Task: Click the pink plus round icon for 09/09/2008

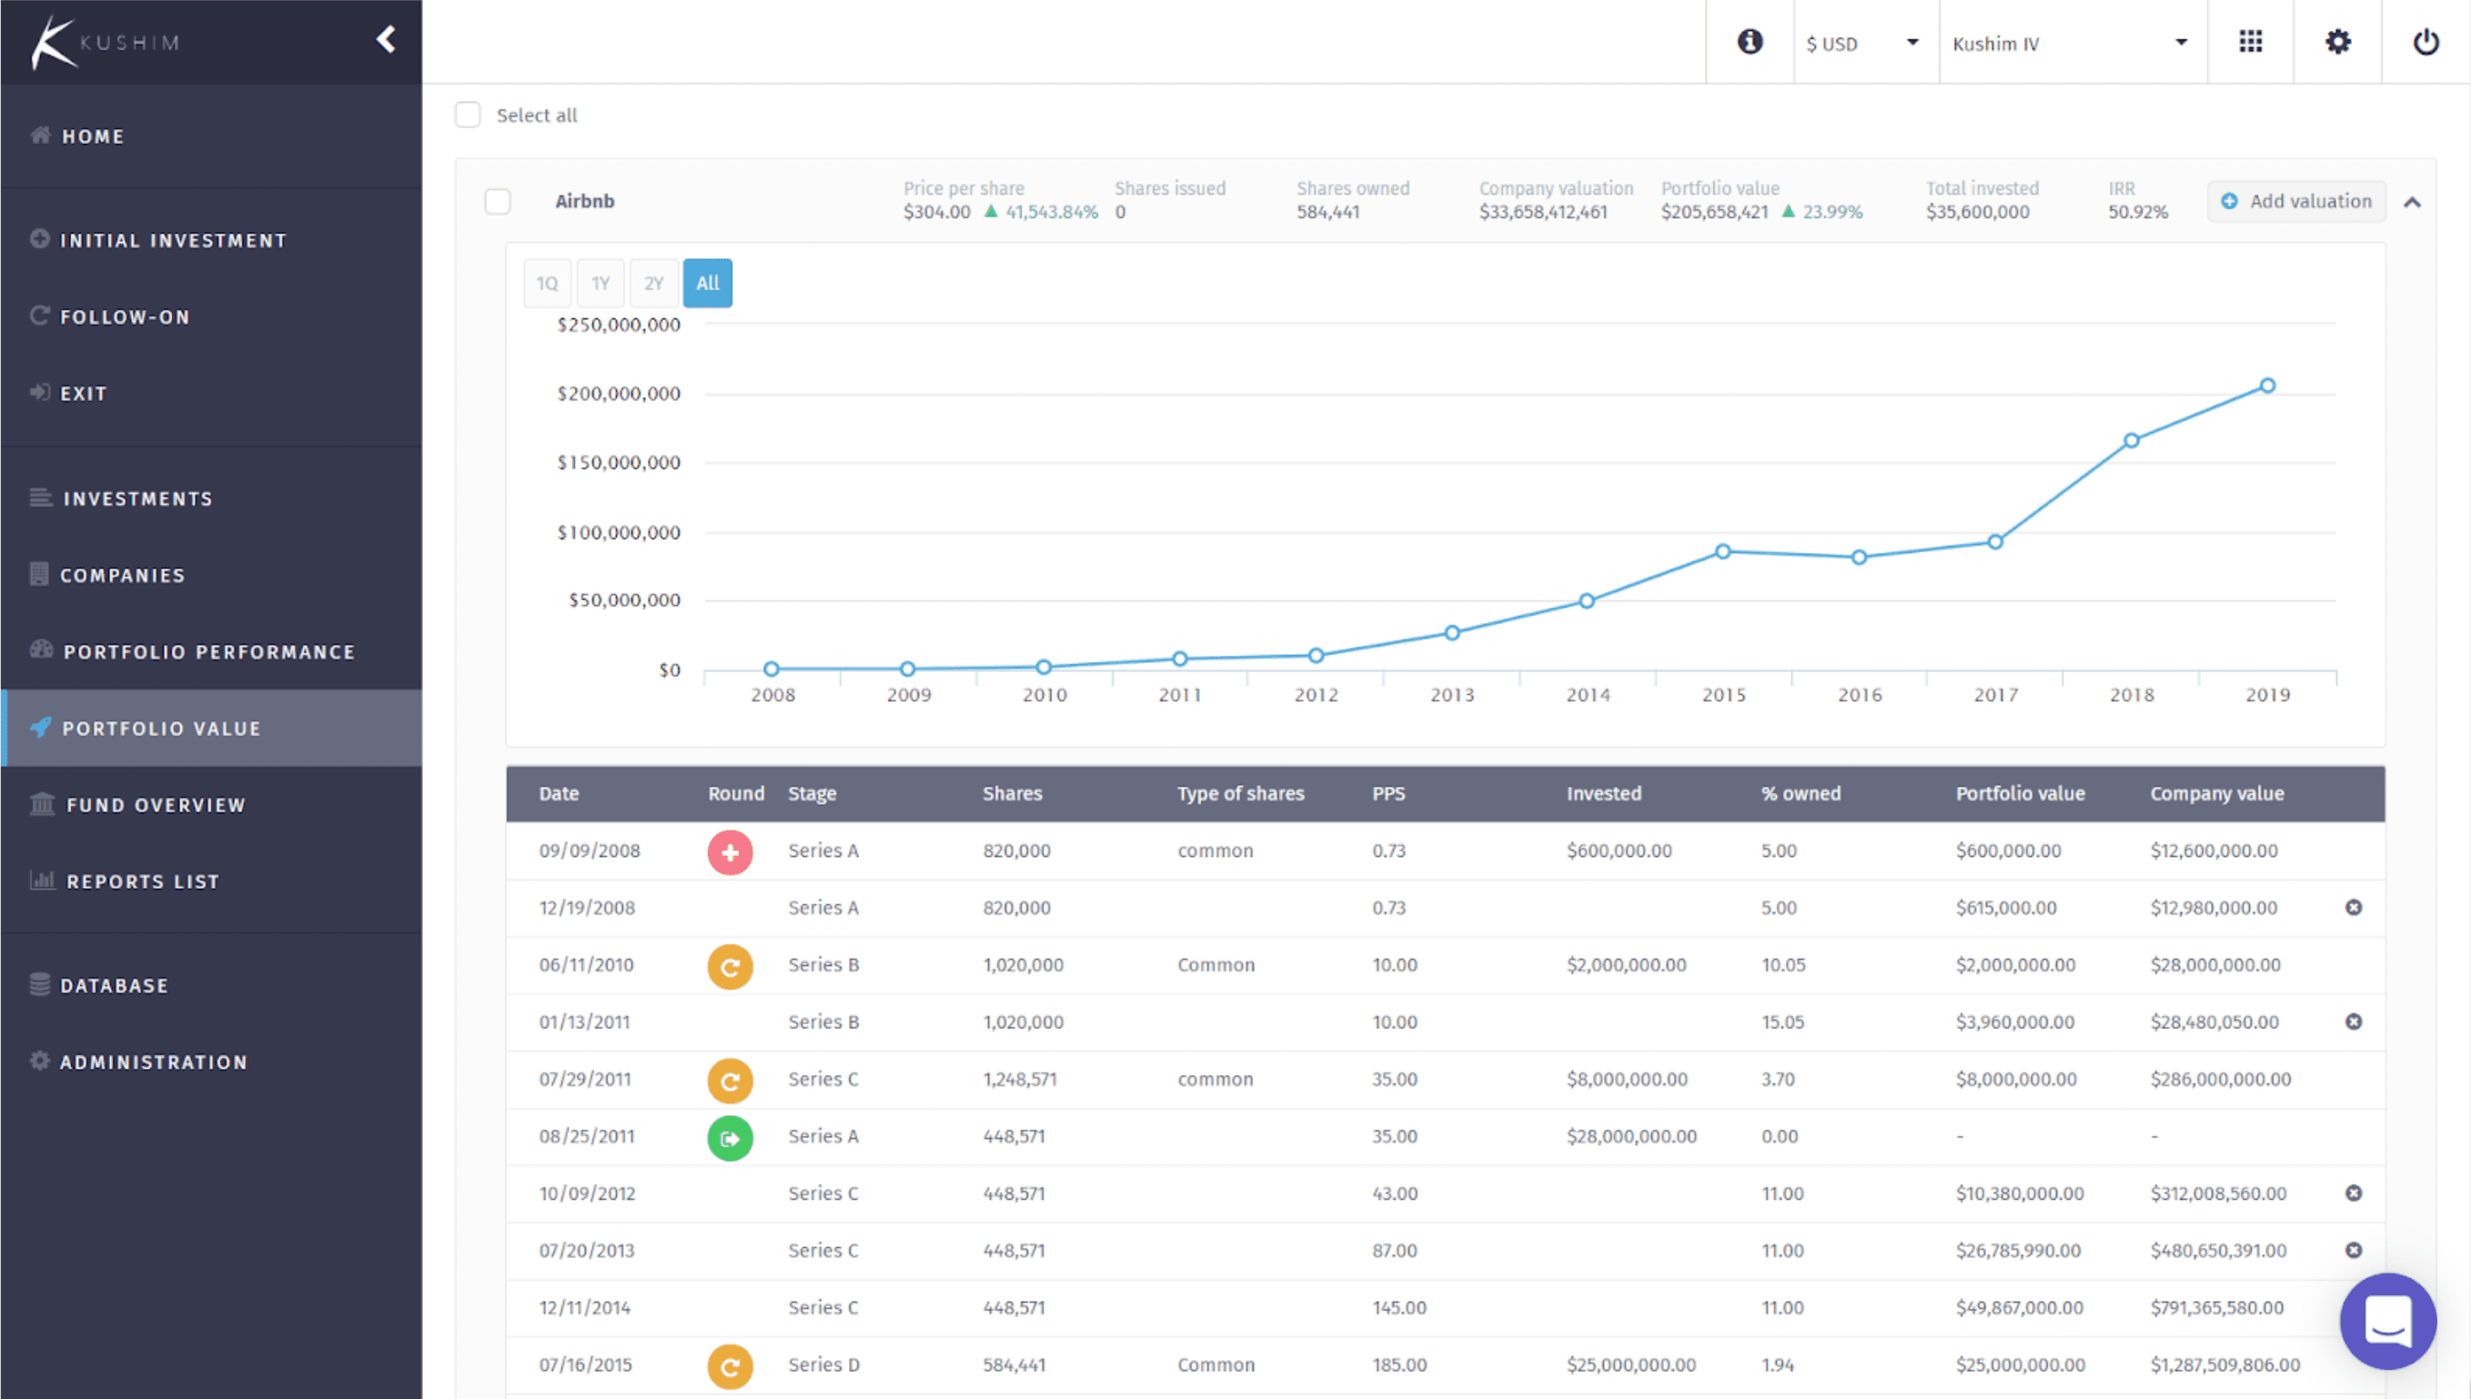Action: 731,851
